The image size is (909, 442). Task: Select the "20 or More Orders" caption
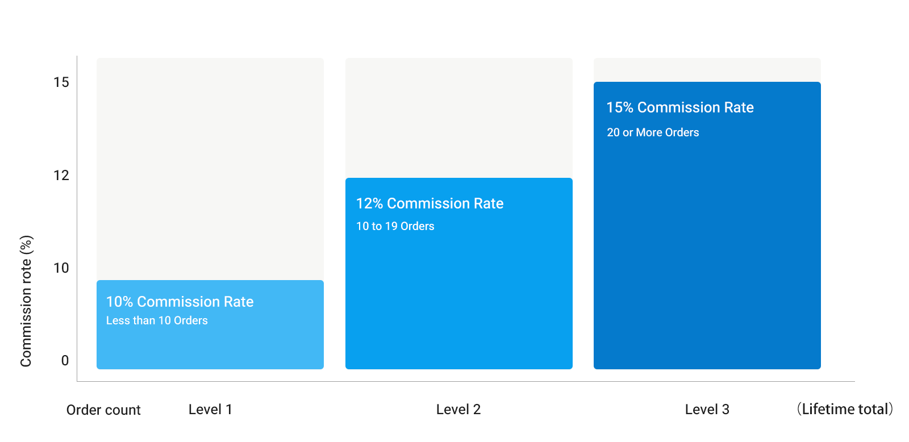653,132
